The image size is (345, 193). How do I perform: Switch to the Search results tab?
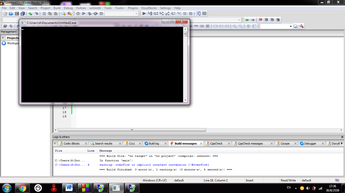click(x=104, y=143)
